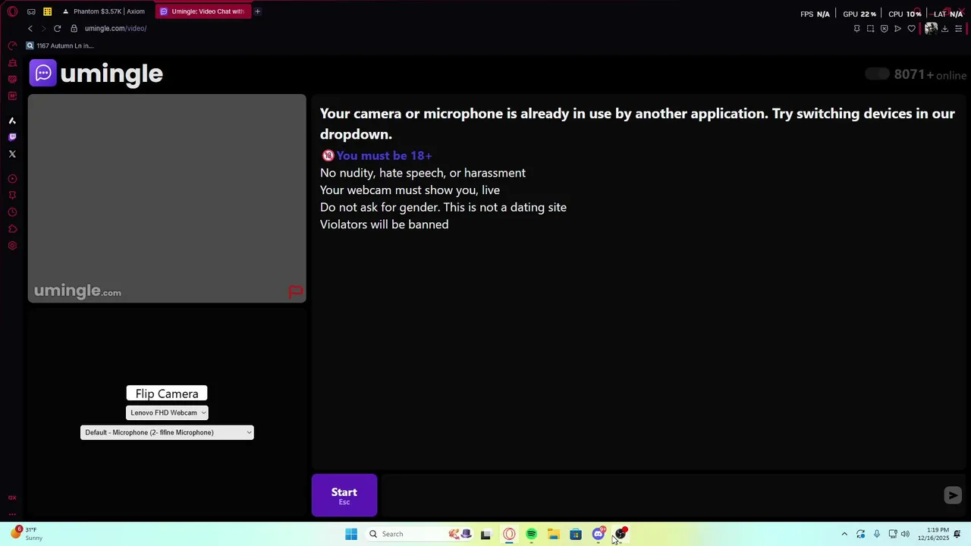This screenshot has height=546, width=971.
Task: Open the Player icon in sidebar
Action: (x=12, y=179)
